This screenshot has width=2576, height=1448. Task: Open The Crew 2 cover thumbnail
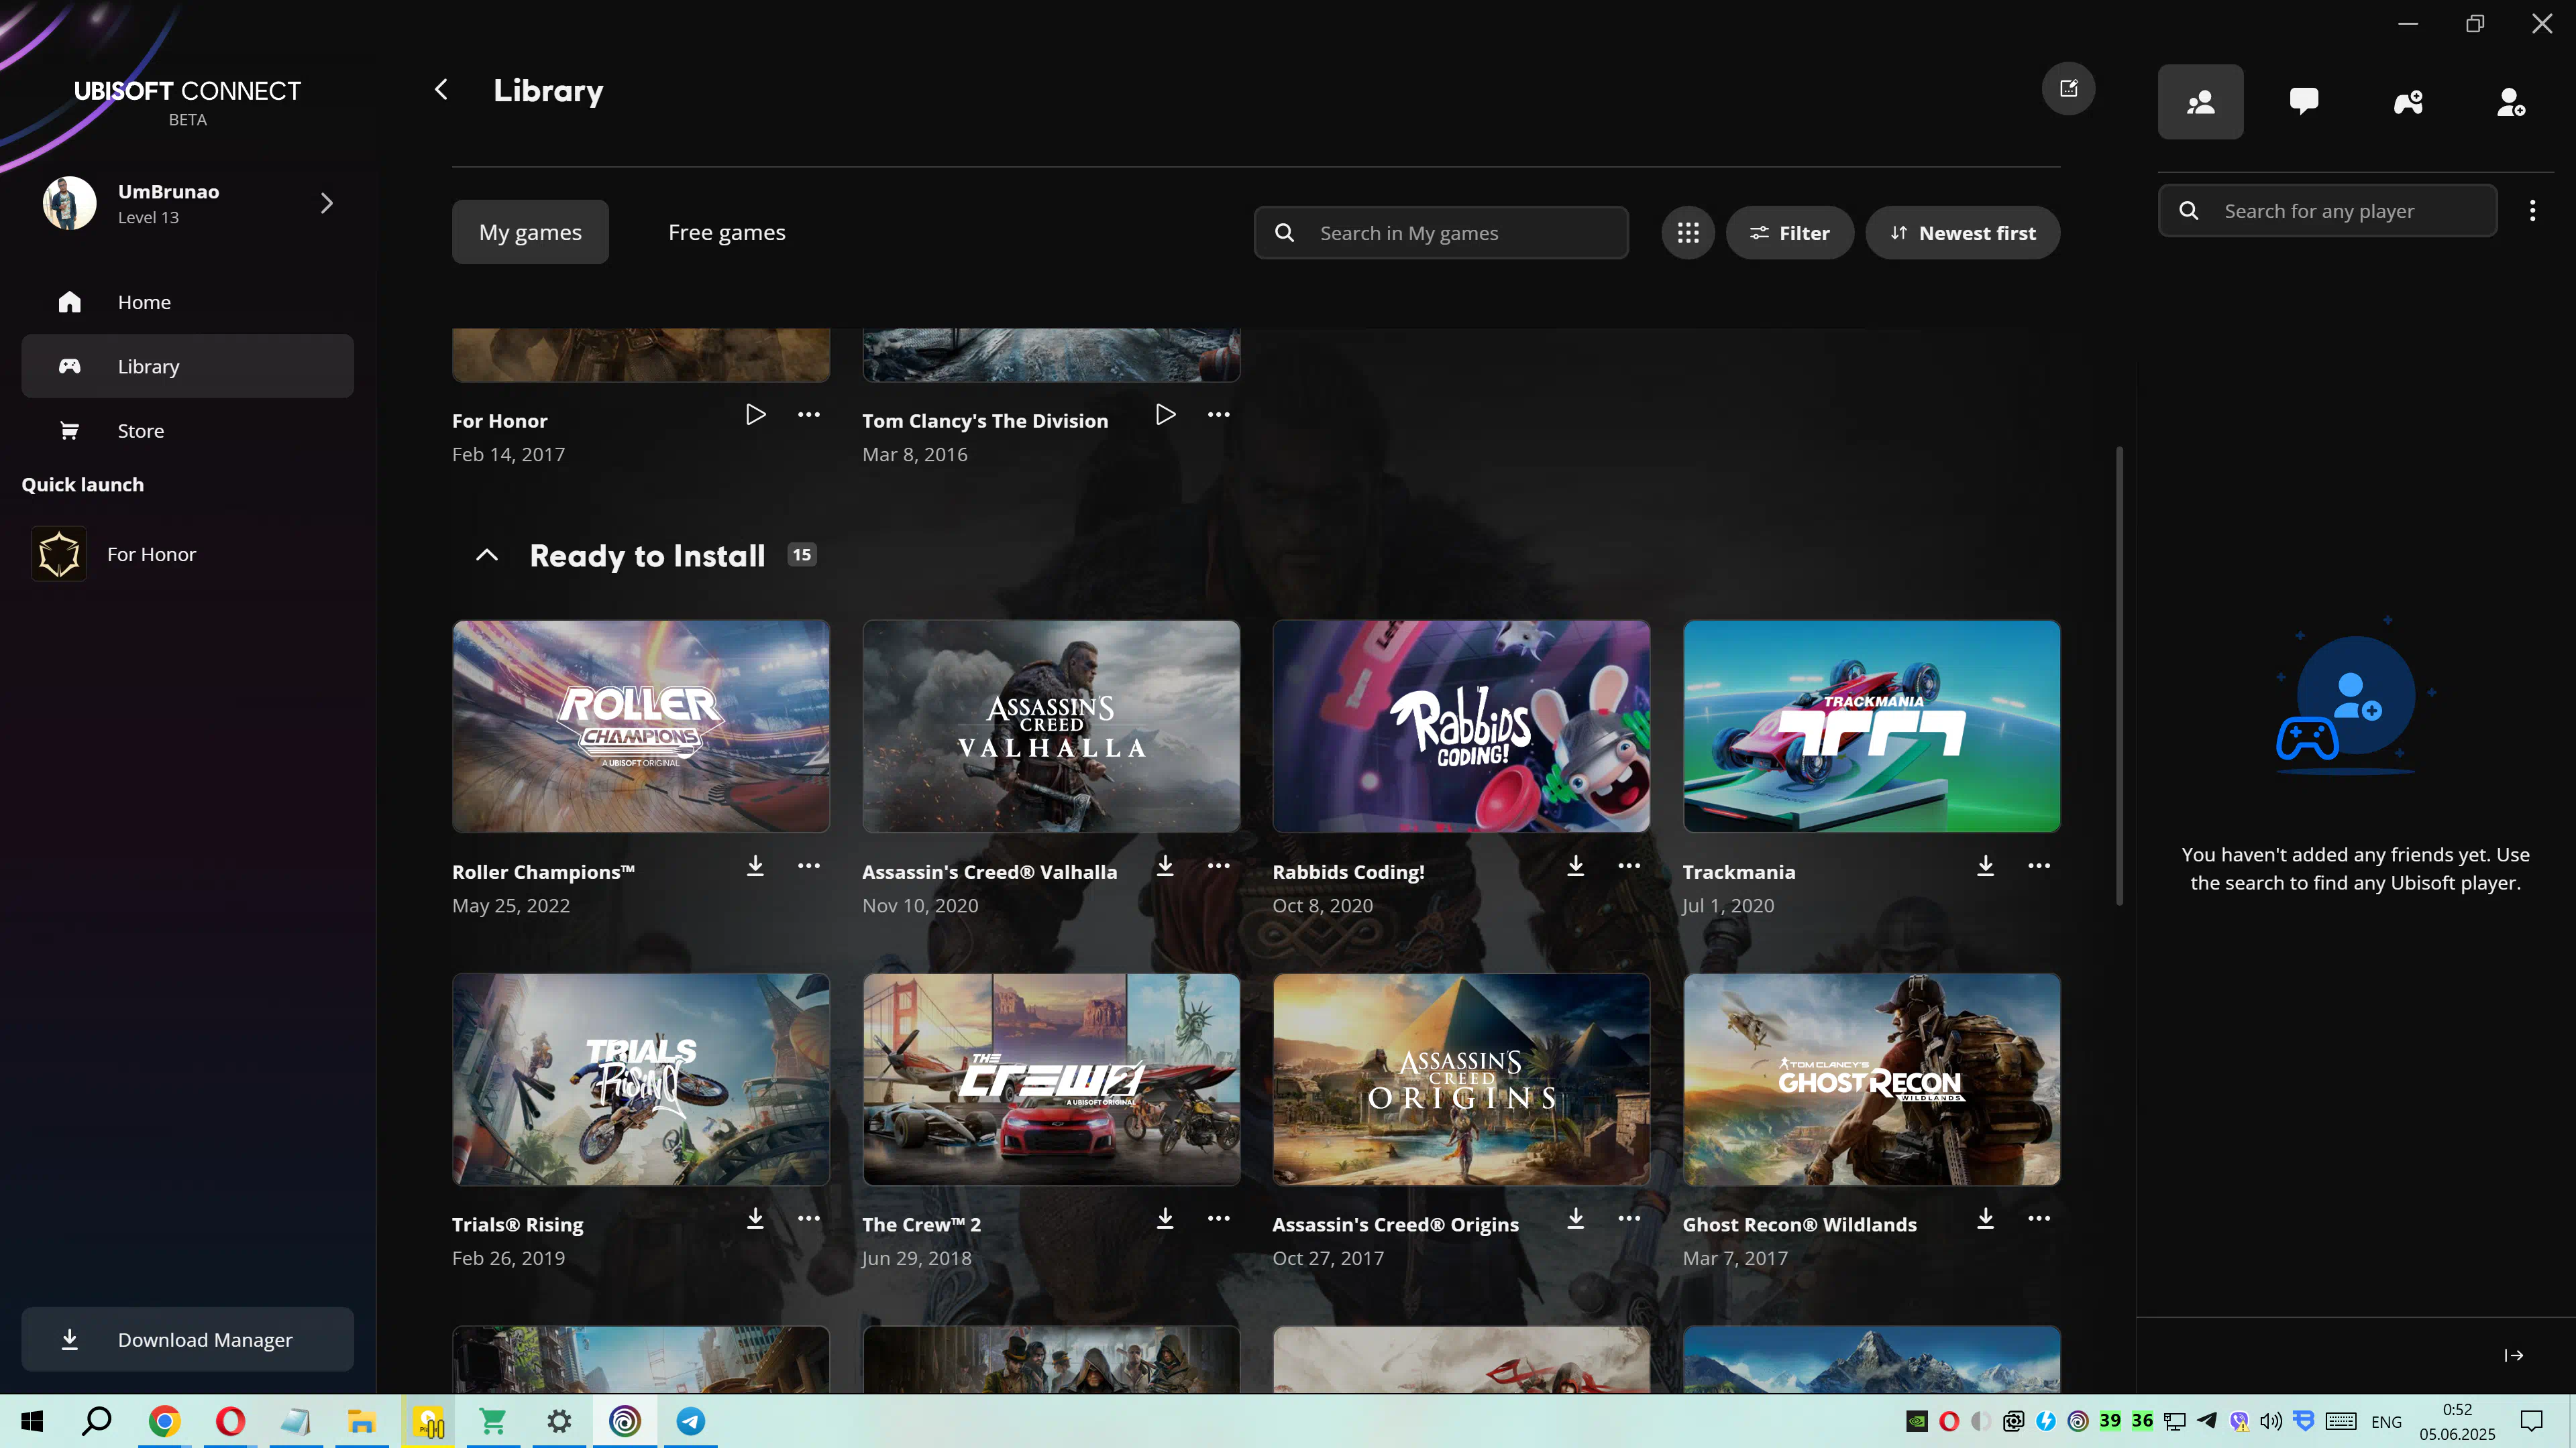1051,1079
